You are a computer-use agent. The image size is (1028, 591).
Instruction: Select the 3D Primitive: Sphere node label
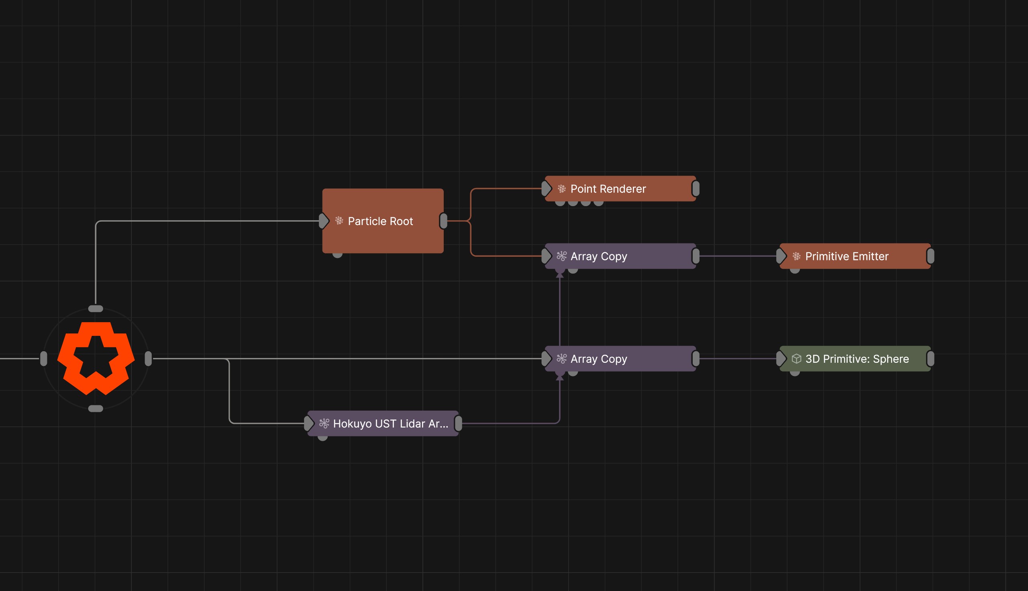[857, 359]
